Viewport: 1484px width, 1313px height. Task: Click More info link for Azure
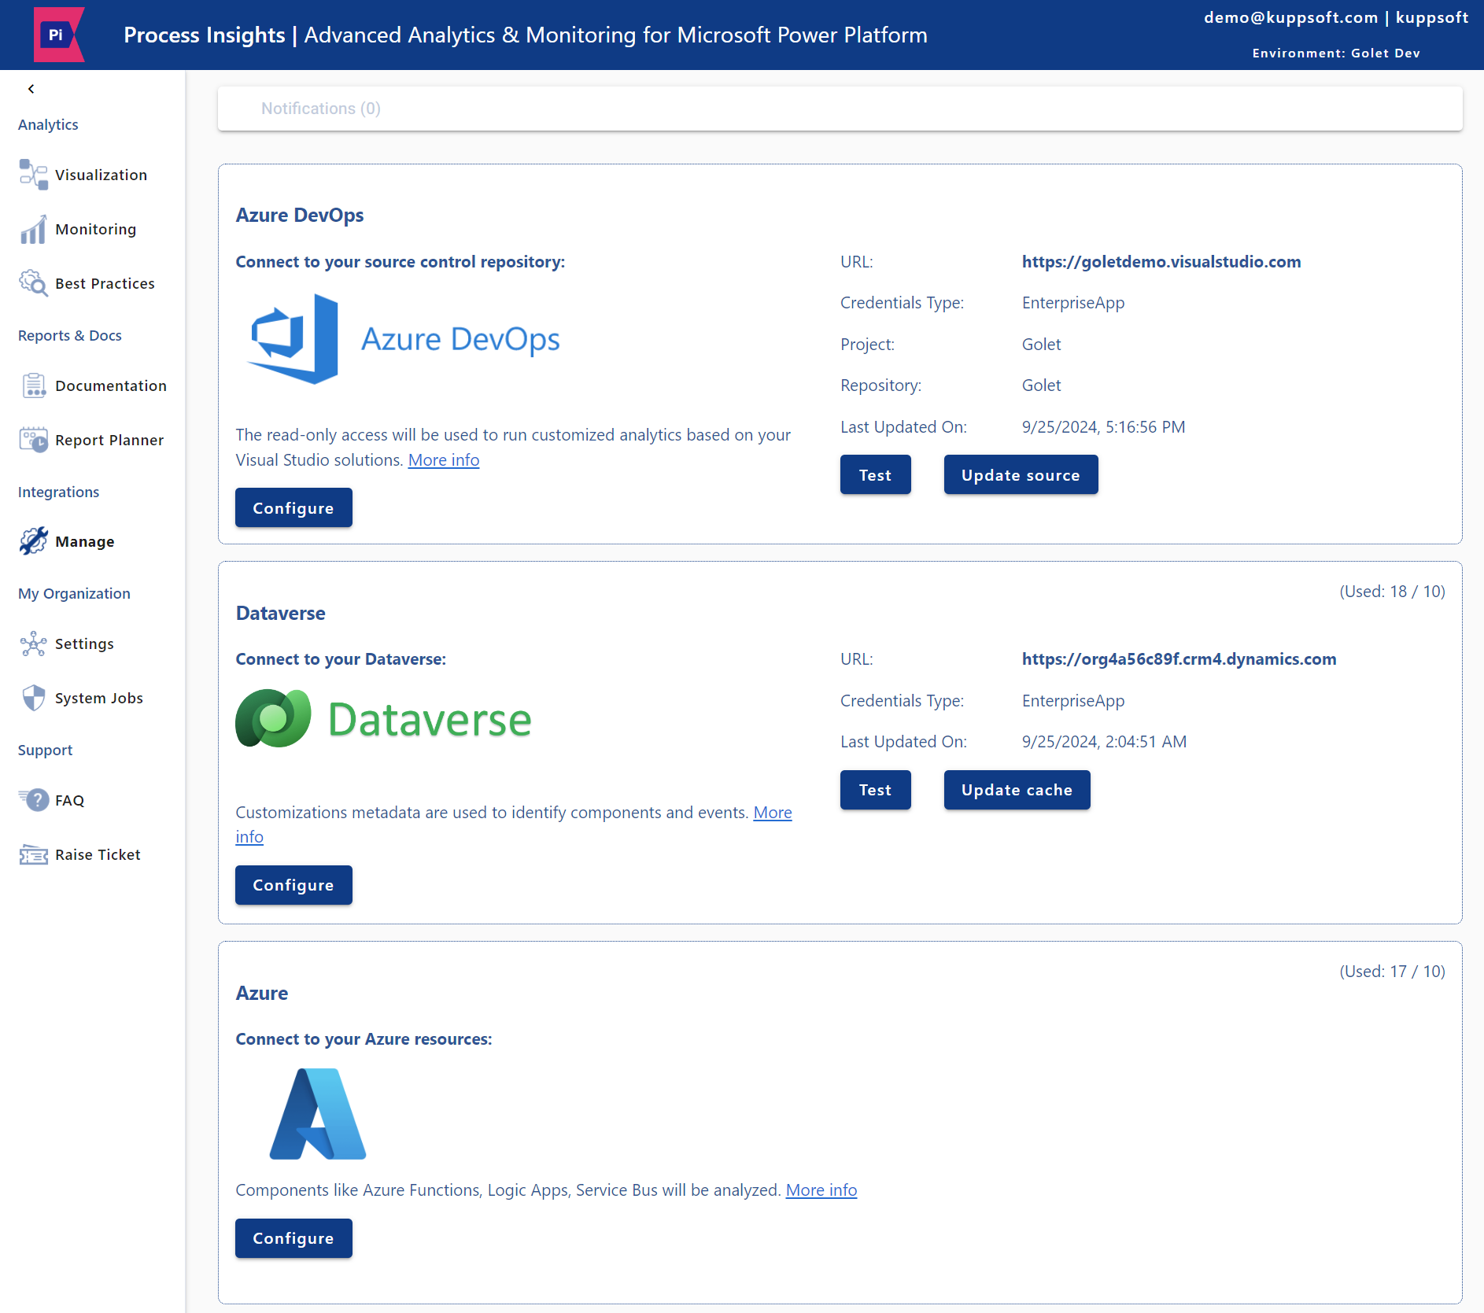[821, 1190]
